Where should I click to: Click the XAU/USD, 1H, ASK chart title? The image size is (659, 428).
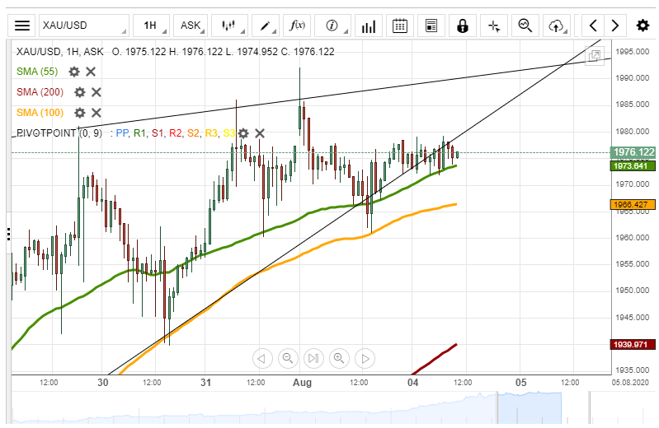coord(59,52)
